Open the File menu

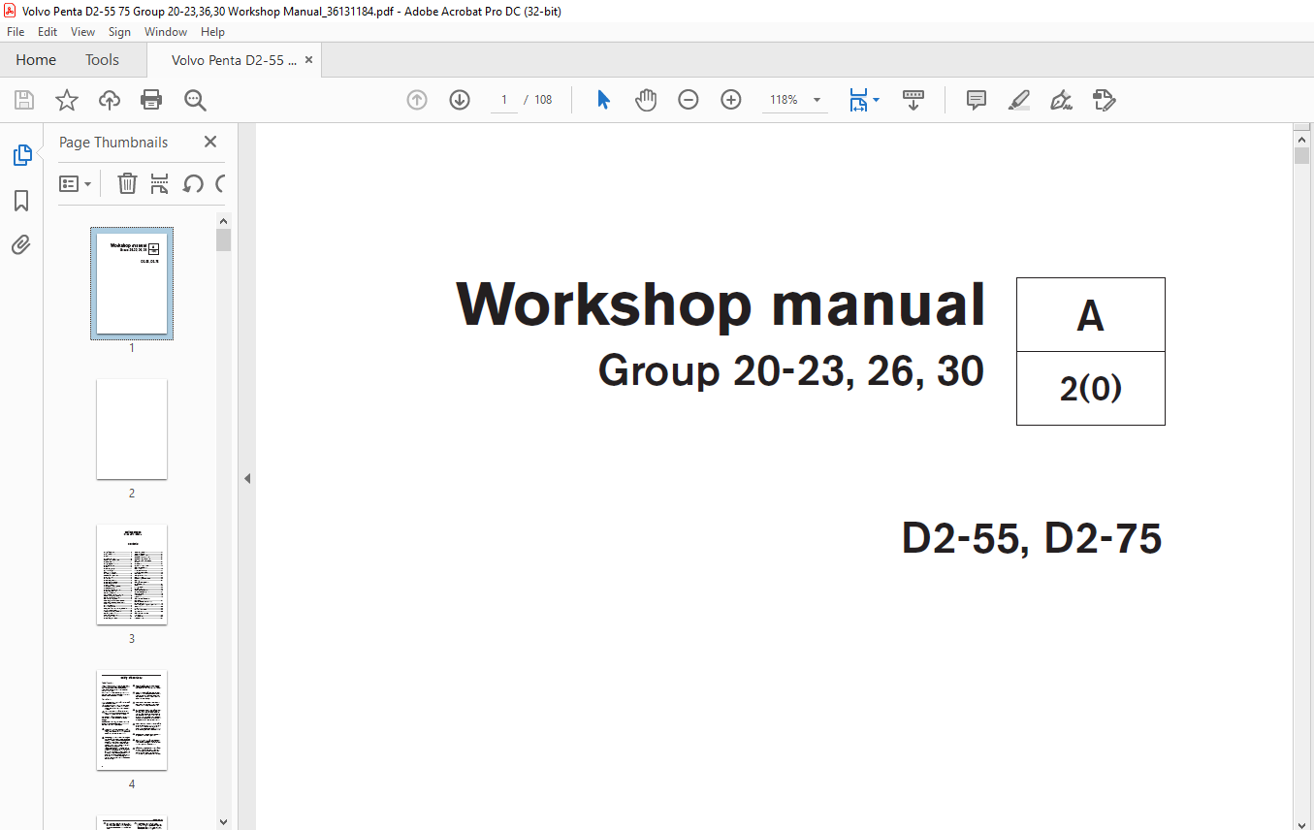click(x=16, y=32)
